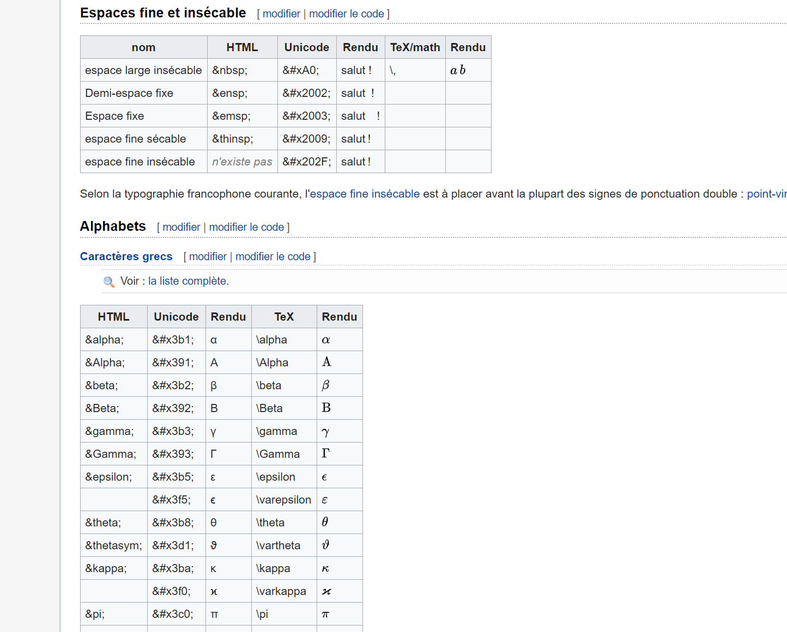Screen dimensions: 787x632
Task: Select the '&alpha;' table cell
Action: (113, 339)
